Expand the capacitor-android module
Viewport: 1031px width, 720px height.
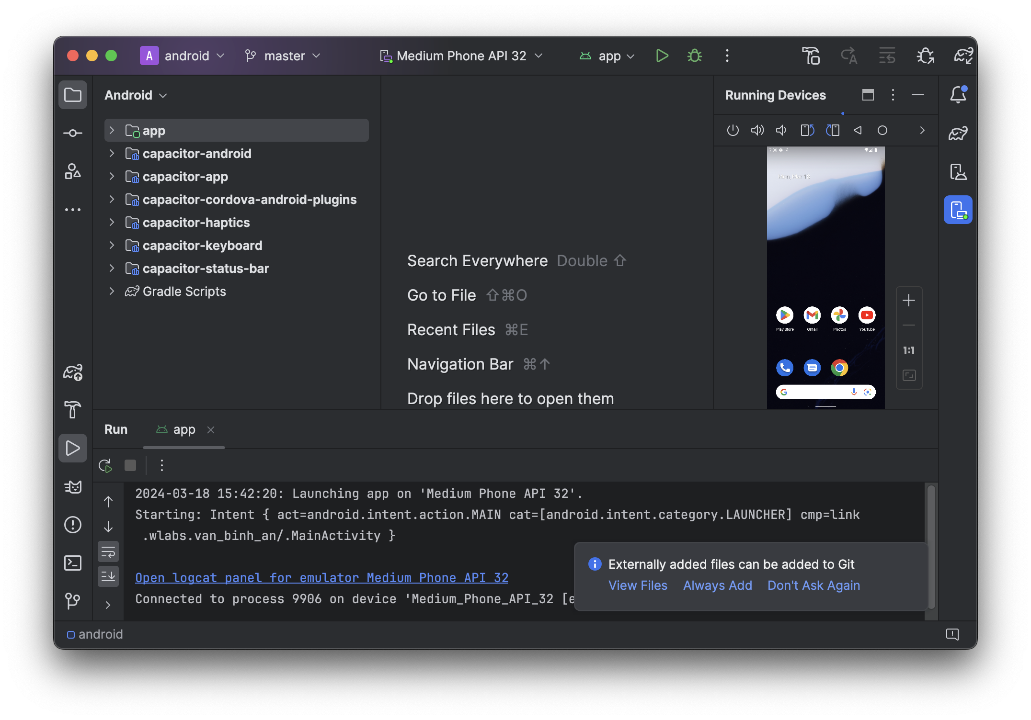(x=112, y=153)
